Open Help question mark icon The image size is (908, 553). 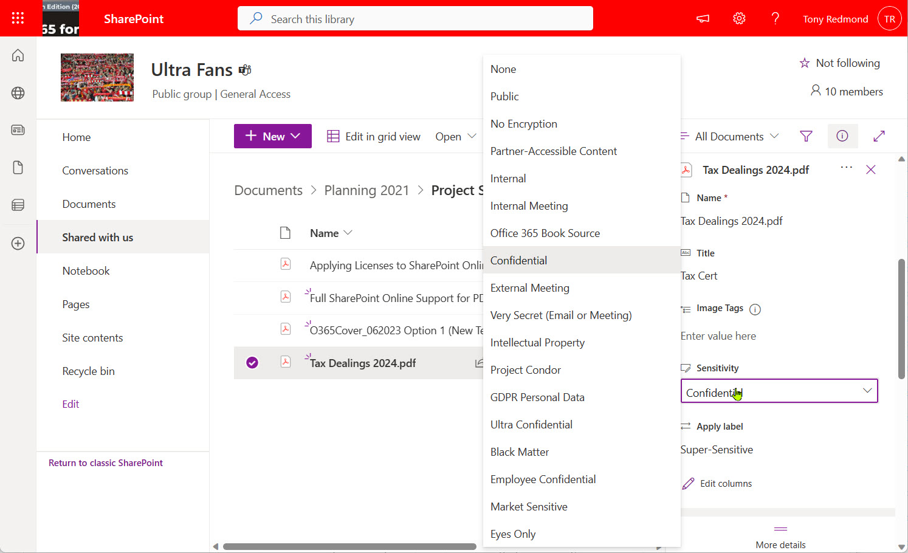[775, 19]
